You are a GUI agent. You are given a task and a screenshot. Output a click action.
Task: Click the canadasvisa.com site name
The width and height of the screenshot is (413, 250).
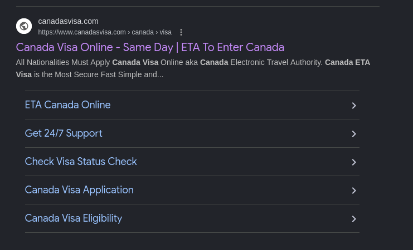(x=68, y=21)
